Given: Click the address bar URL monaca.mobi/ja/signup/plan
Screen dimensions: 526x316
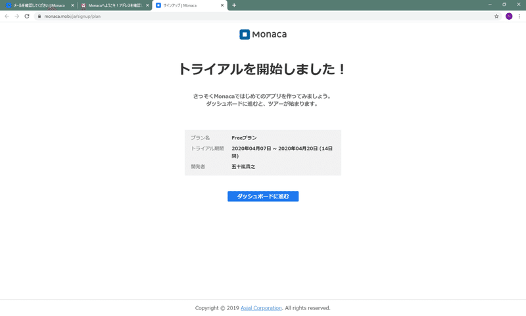Looking at the screenshot, I should tap(72, 16).
